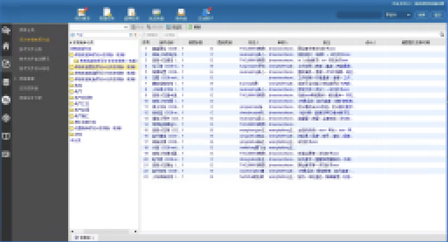Screen dimensions: 448x242
Task: Open the two-column book icon in left icon strip
Action: pos(6,136)
